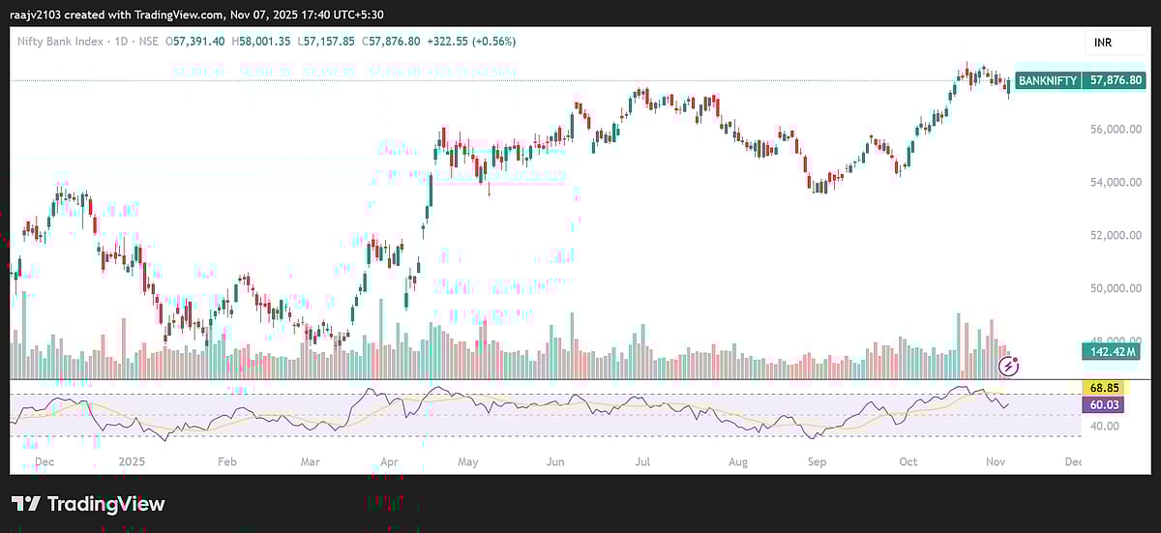Click the NSE exchange label in legend
The image size is (1161, 533).
pos(150,42)
